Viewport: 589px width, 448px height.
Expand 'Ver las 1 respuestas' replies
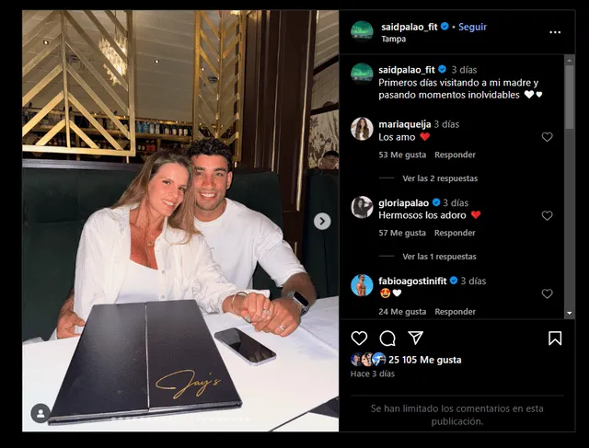(x=439, y=257)
